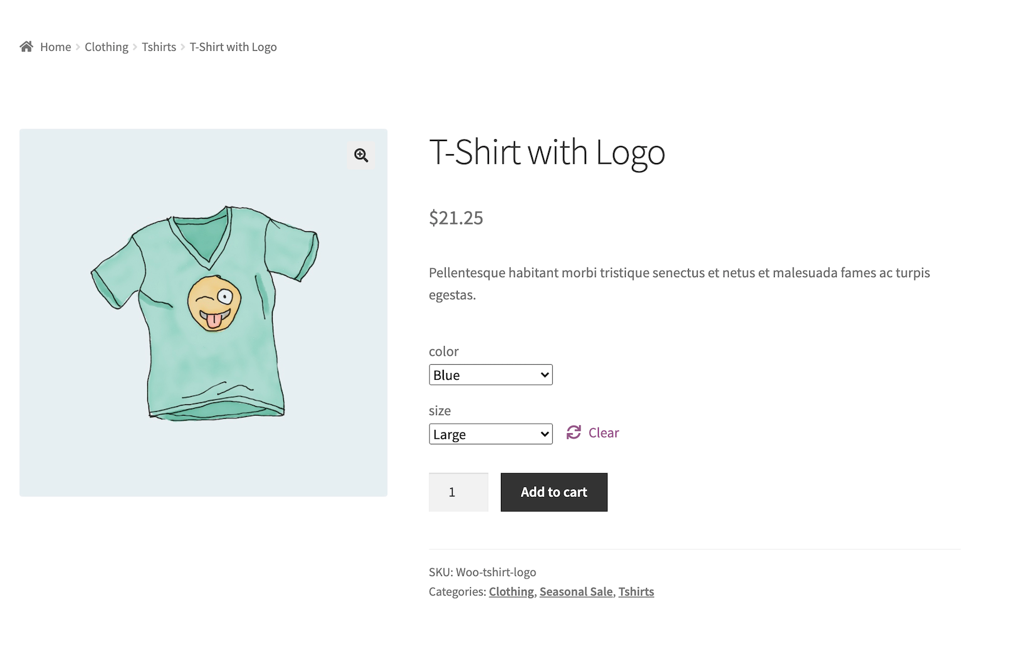The width and height of the screenshot is (1028, 650).
Task: Click the T-Shirt with Logo breadcrumb text
Action: 233,47
